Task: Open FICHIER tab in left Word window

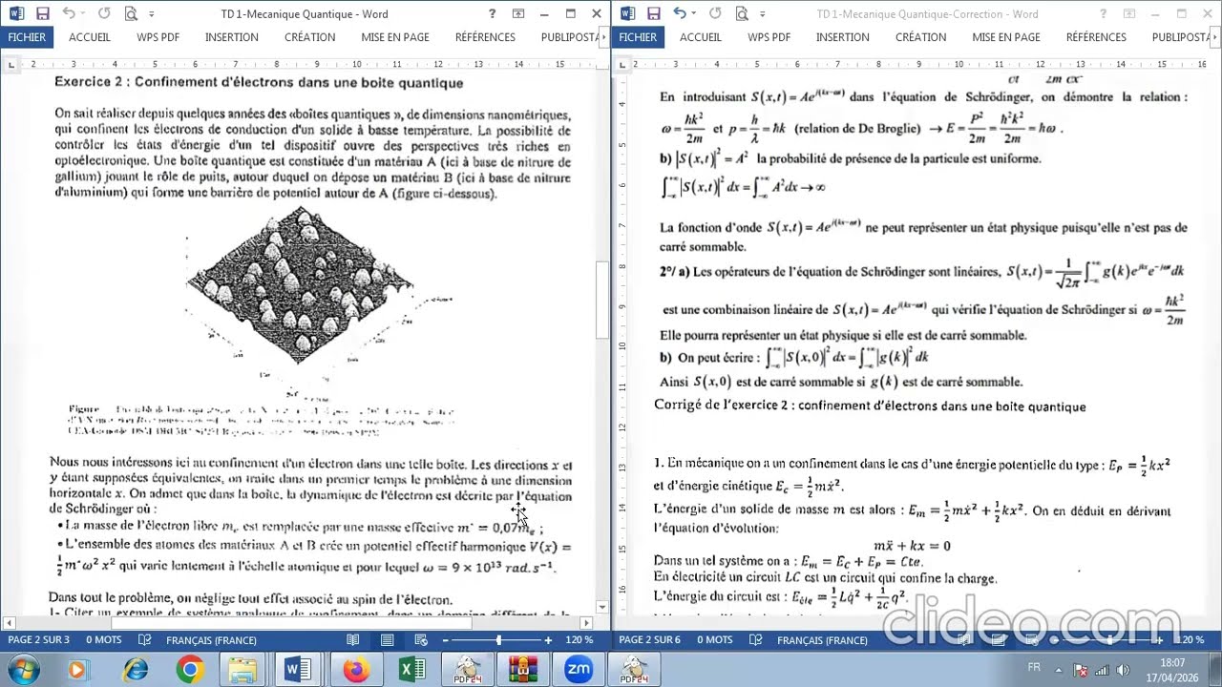Action: pyautogui.click(x=27, y=37)
